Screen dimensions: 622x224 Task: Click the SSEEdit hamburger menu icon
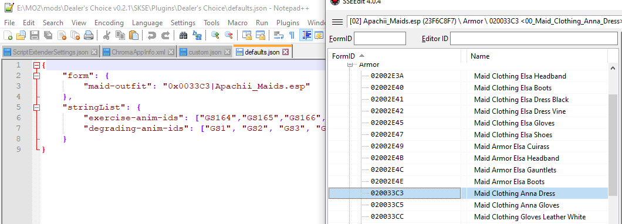pos(337,22)
